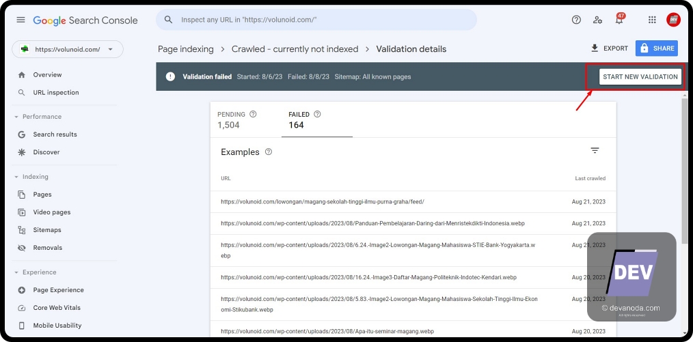Screen dimensions: 693x342
Task: Click the SHARE button
Action: 657,48
